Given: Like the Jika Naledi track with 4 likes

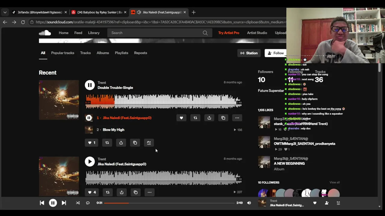Looking at the screenshot, I should [92, 192].
